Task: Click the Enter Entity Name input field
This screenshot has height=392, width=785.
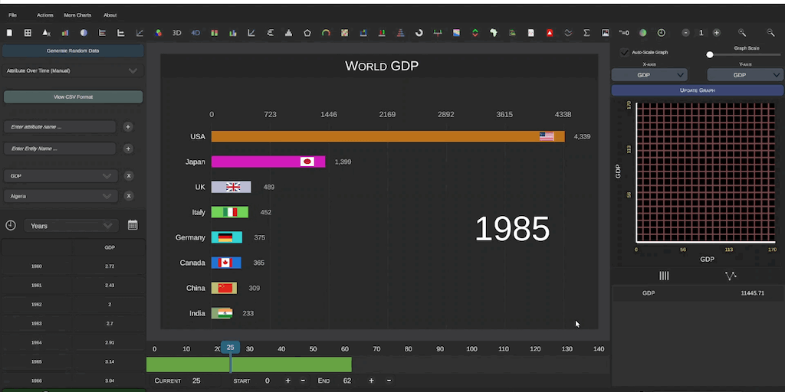Action: pyautogui.click(x=60, y=149)
